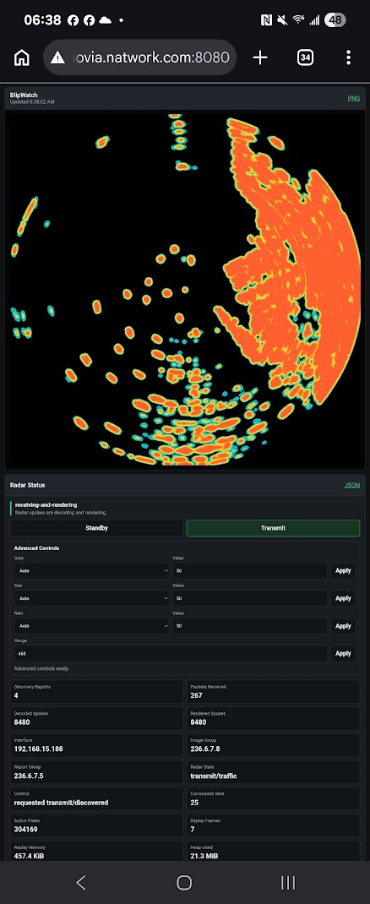Apply the Range setting

coord(343,653)
